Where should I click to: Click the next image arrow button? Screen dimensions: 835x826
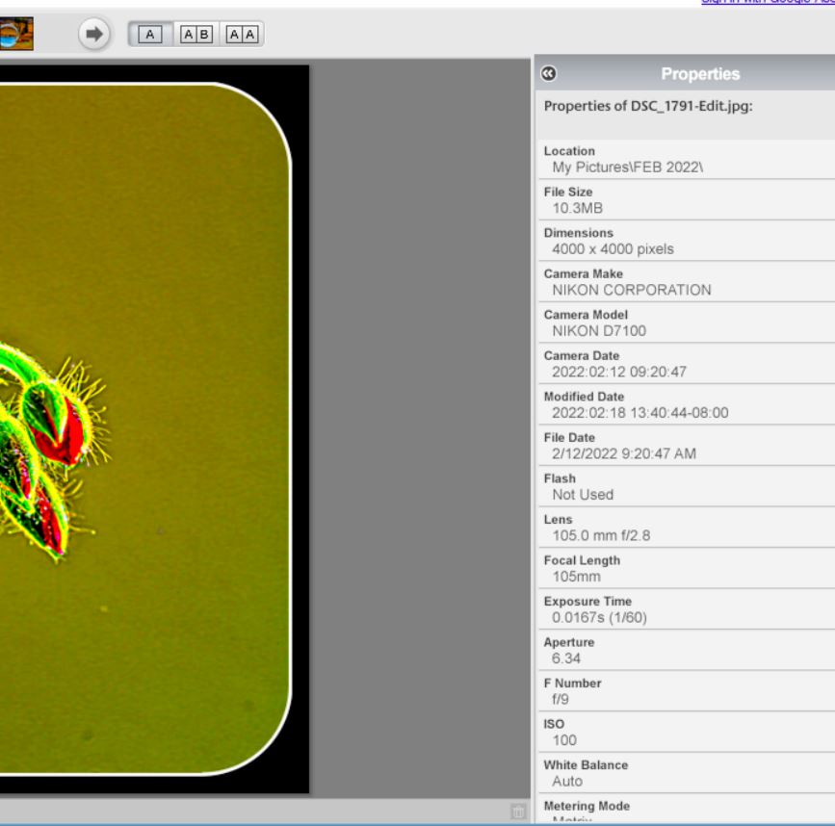[94, 34]
